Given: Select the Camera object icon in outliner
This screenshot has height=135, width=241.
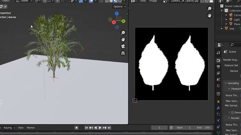Looking at the screenshot, I should (231, 15).
